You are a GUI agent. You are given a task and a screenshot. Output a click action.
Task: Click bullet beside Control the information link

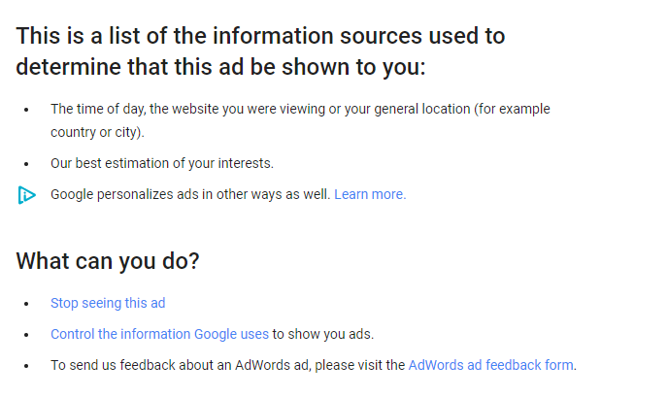(26, 335)
